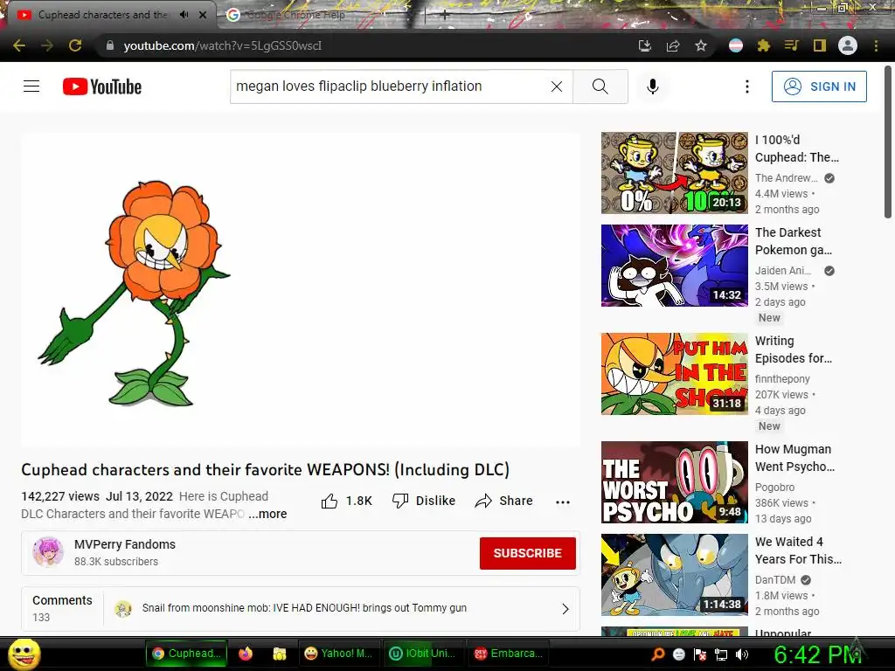Click the YouTube search magnifier button
Viewport: 895px width, 671px height.
click(x=600, y=86)
